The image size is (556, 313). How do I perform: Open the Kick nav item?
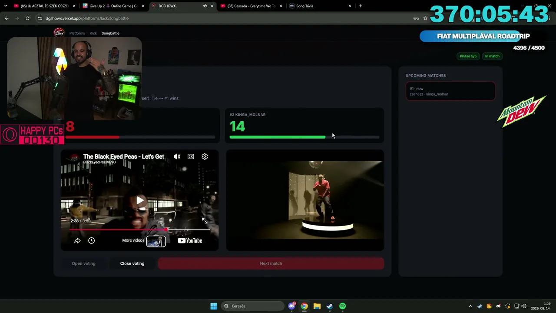point(93,33)
